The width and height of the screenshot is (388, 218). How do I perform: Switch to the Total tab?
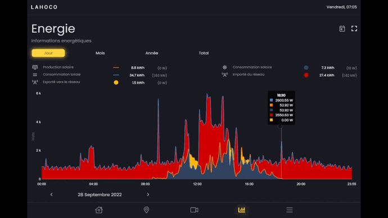[204, 53]
